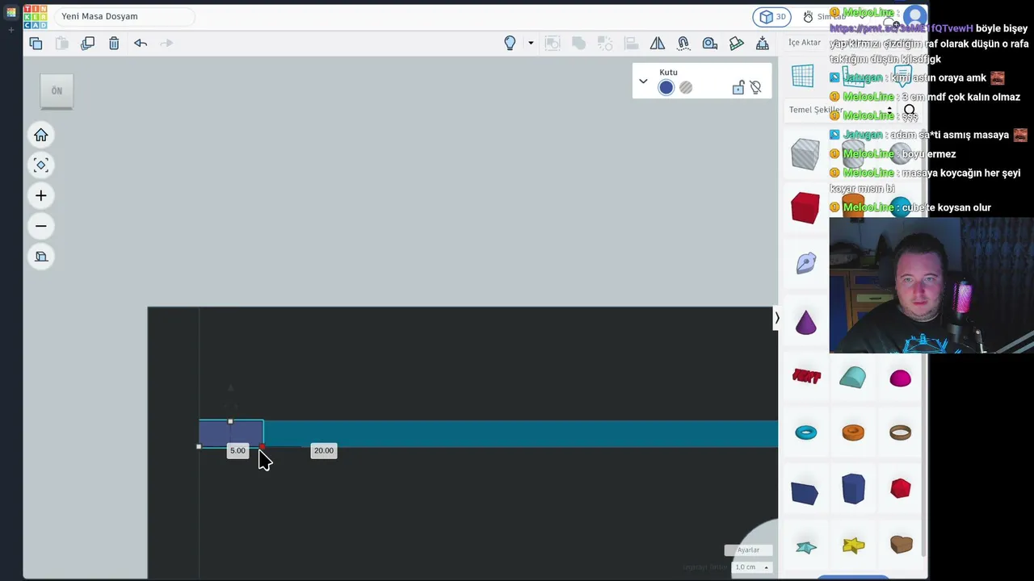
Task: Toggle lock on the Kutu shape
Action: [738, 88]
